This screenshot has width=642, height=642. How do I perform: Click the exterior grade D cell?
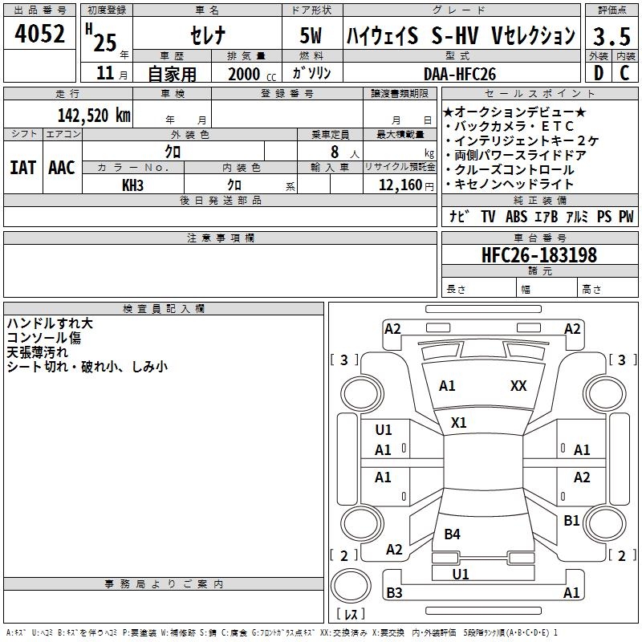tap(598, 73)
